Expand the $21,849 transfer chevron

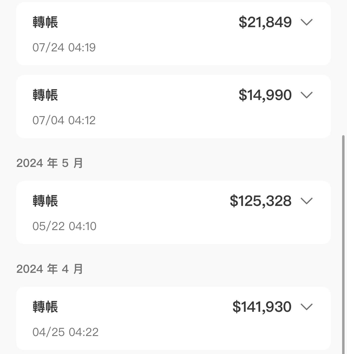[306, 22]
